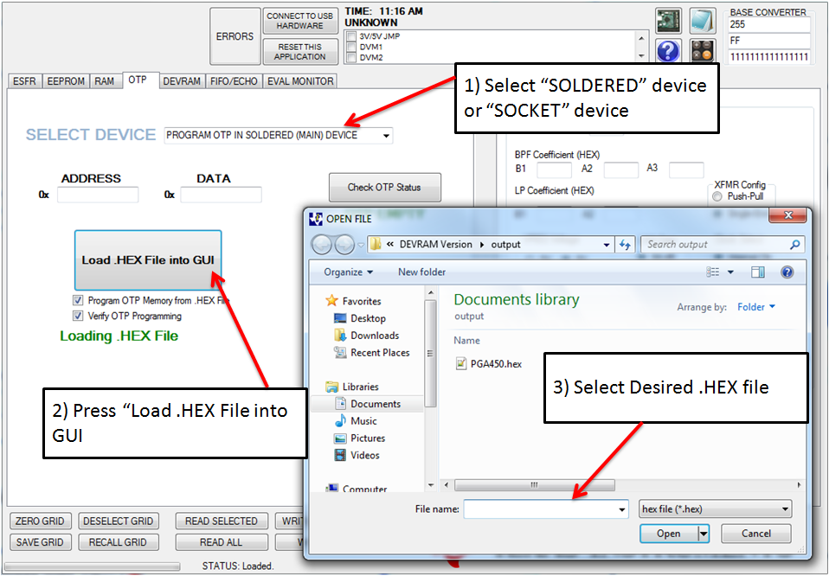This screenshot has width=829, height=576.
Task: Click the Help icon in the Open File dialog
Action: pyautogui.click(x=787, y=272)
